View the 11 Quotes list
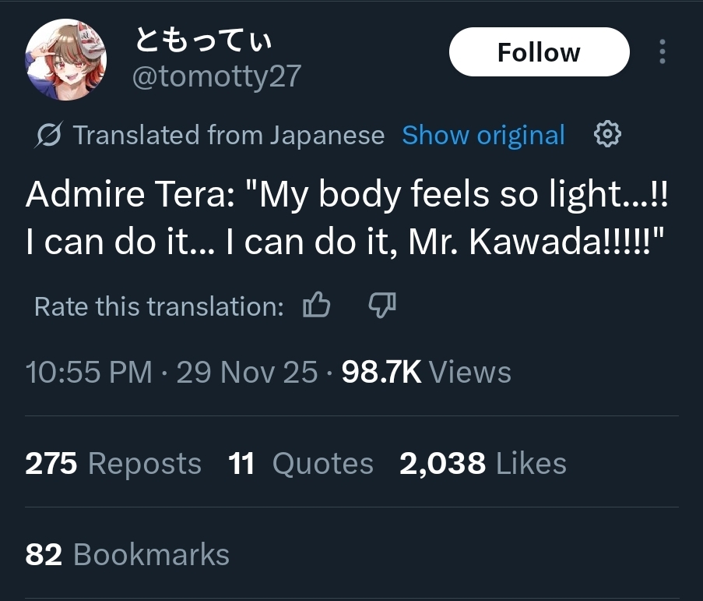The image size is (703, 601). [301, 463]
